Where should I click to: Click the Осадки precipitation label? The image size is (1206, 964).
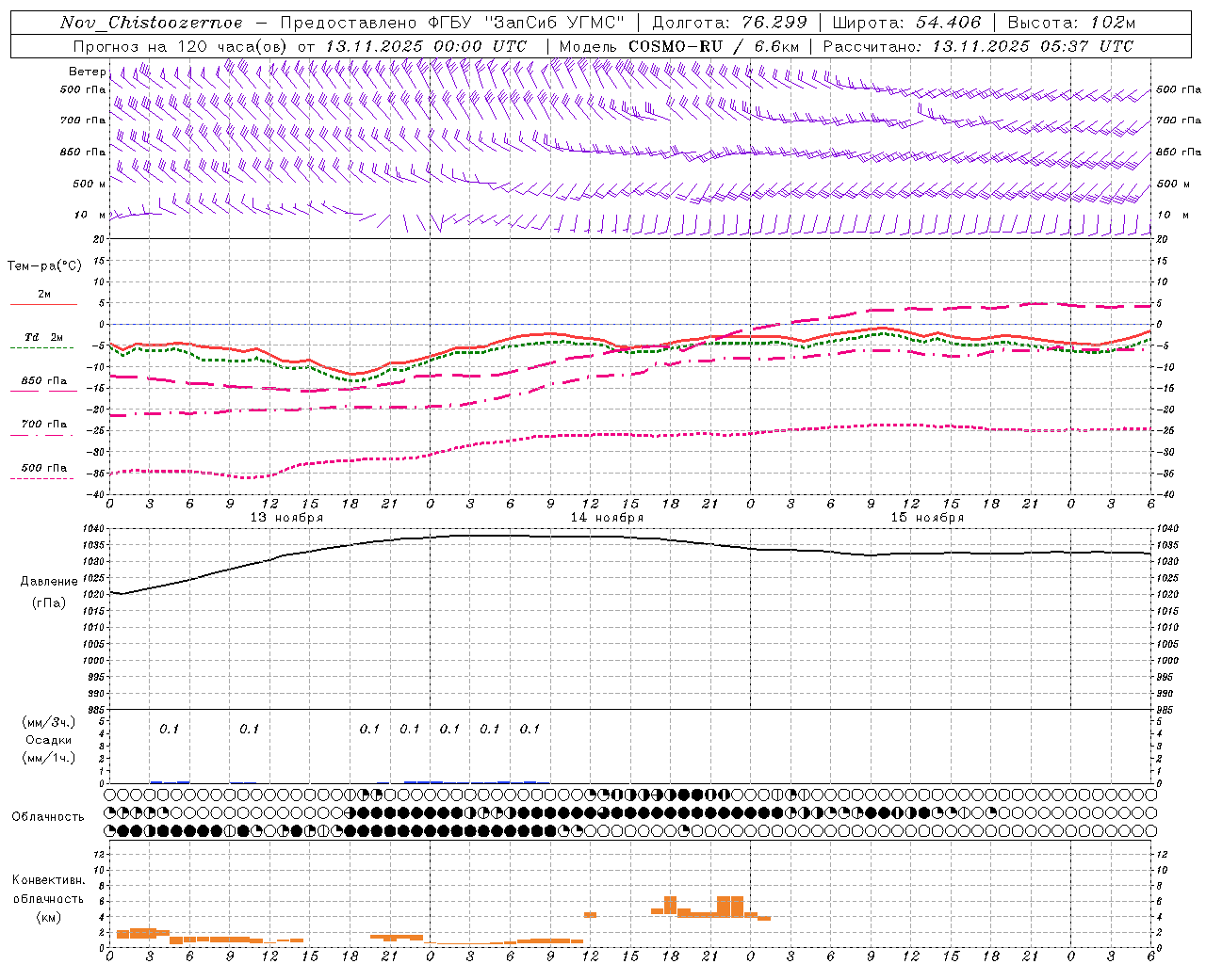(48, 740)
